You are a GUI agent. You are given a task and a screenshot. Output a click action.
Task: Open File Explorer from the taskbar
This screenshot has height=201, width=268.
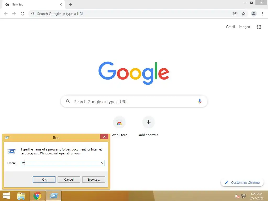(x=21, y=196)
